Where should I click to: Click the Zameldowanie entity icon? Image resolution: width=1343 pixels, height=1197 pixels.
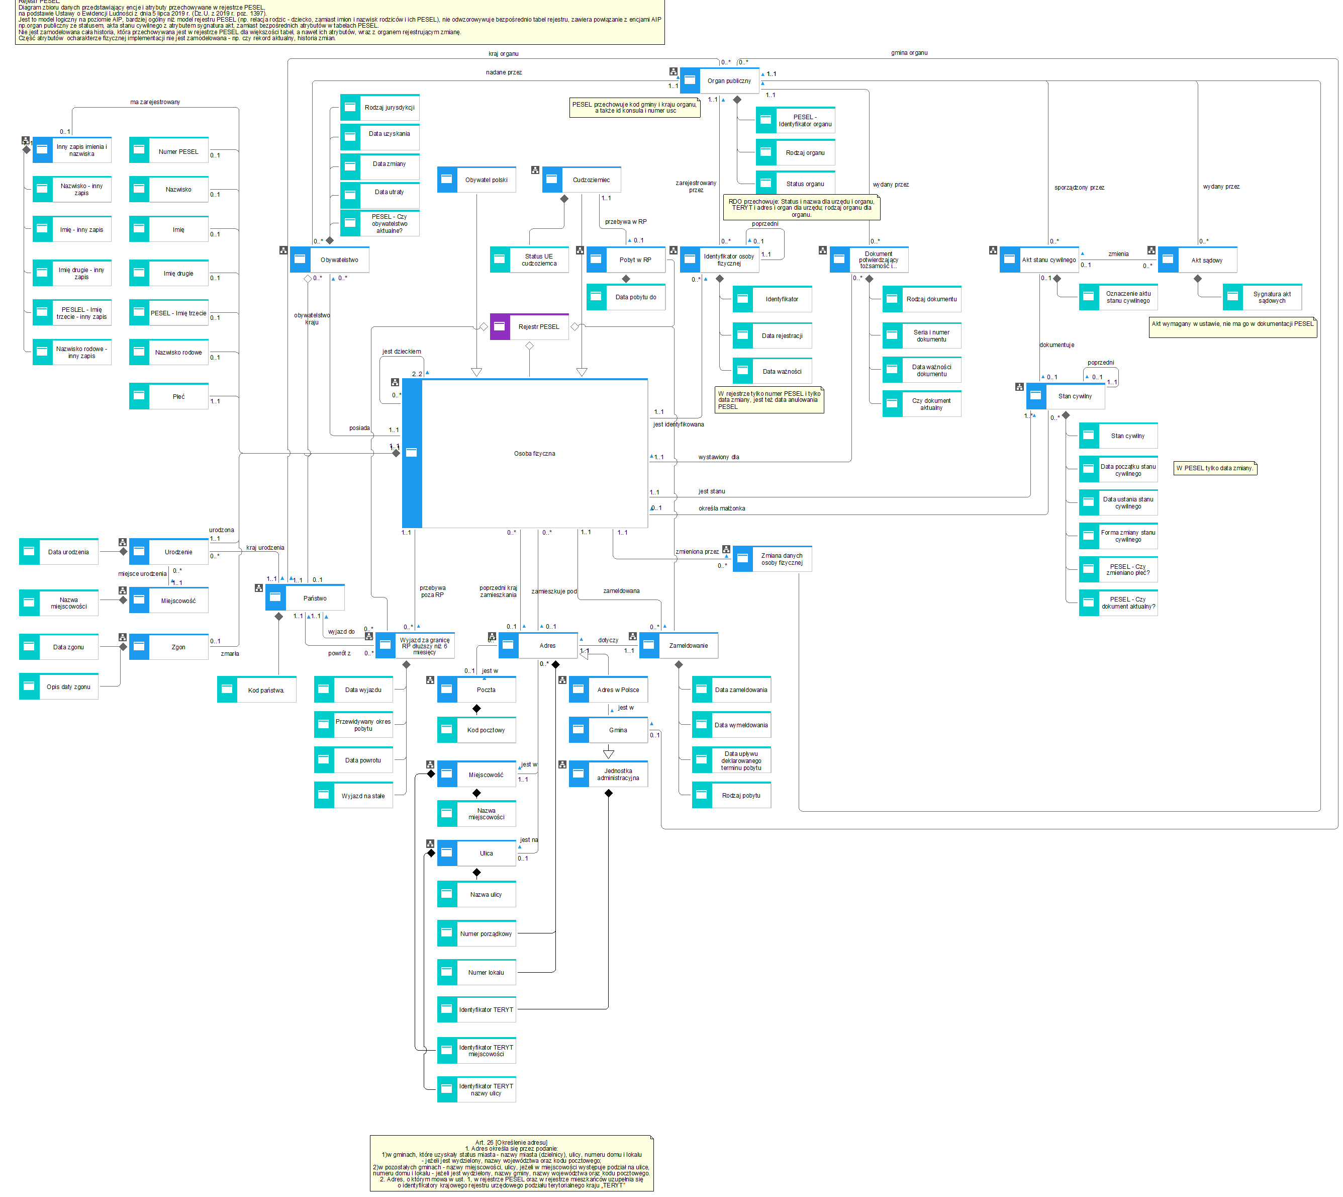[x=649, y=645]
